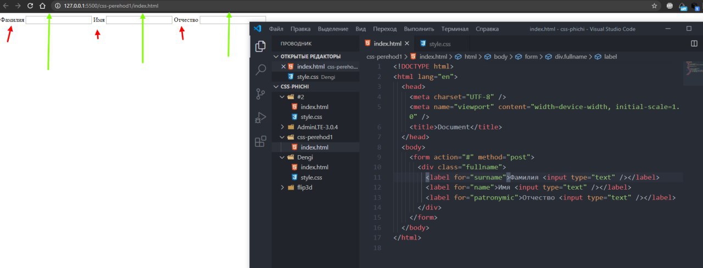This screenshot has height=268, width=703.
Task: Close the index.html editor tab
Action: coord(407,43)
